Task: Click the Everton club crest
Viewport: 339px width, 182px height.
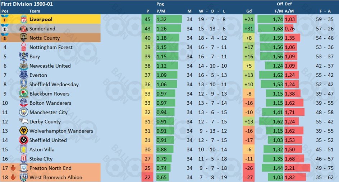Action: coord(24,75)
